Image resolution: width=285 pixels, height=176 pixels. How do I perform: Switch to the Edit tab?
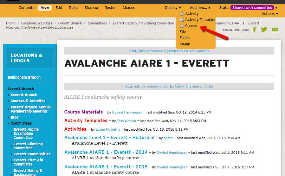coord(59,8)
